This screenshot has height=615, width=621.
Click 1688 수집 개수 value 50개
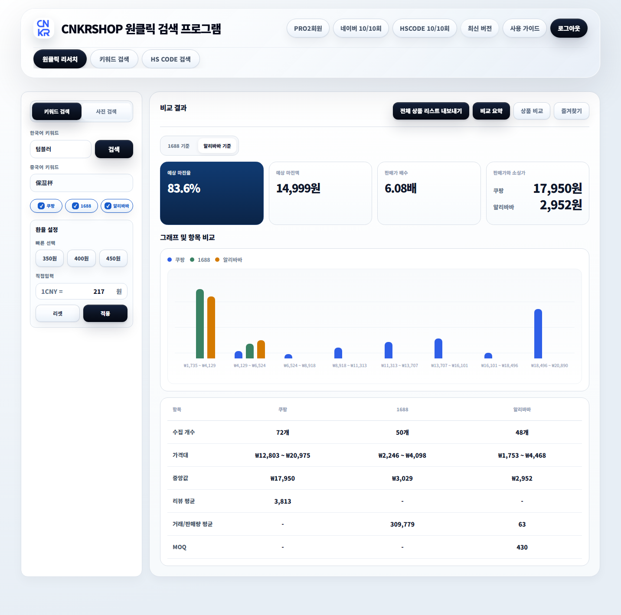click(402, 433)
